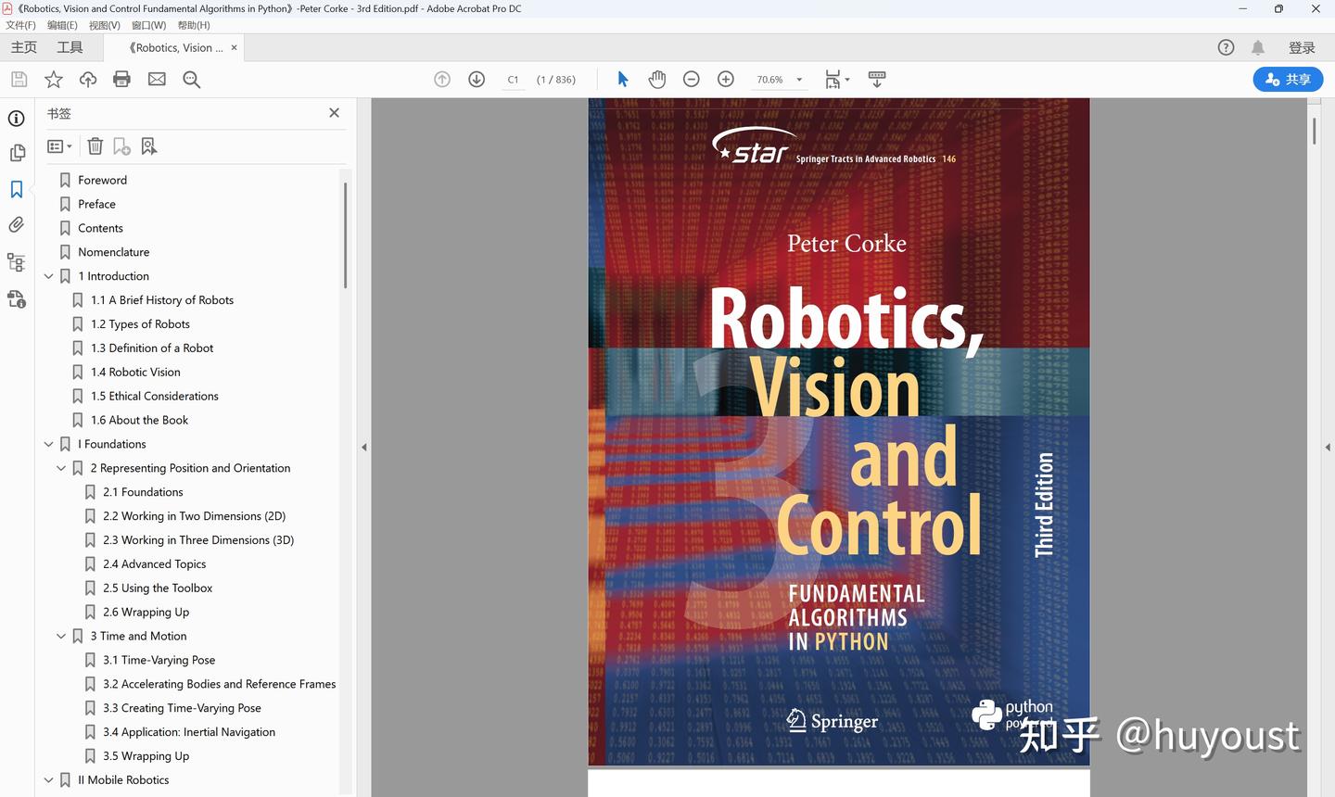This screenshot has height=797, width=1335.
Task: Expand the 'II Mobile Robotics' bookmark
Action: pos(48,779)
